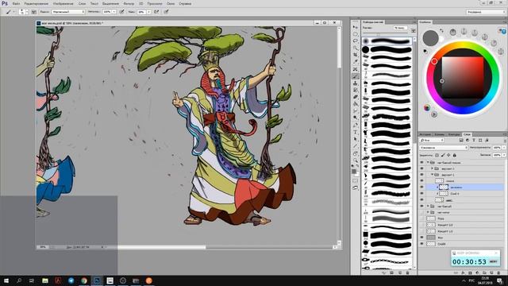Hide the bottom 'Слой 0' layer
The image size is (508, 286).
(x=421, y=244)
